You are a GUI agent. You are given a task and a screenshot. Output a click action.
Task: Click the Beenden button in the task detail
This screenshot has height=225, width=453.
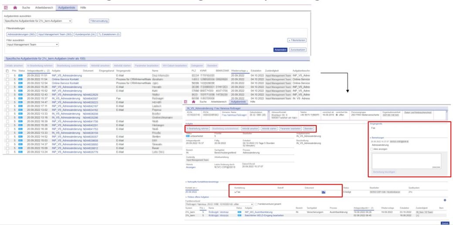(x=308, y=129)
